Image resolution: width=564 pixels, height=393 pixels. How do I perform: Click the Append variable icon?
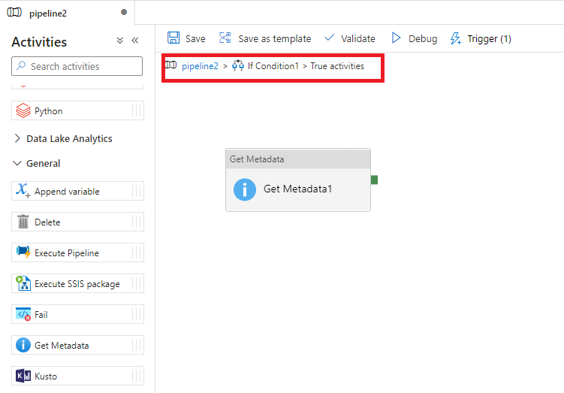coord(23,191)
